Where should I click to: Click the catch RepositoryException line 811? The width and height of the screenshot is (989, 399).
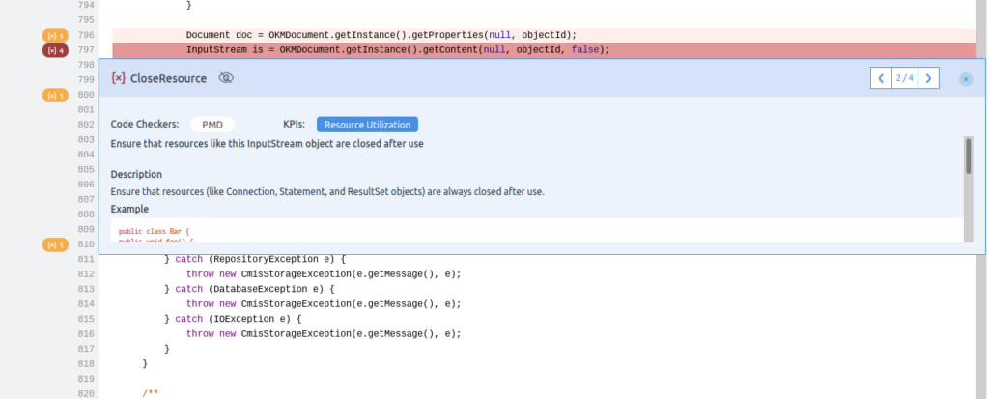click(261, 260)
